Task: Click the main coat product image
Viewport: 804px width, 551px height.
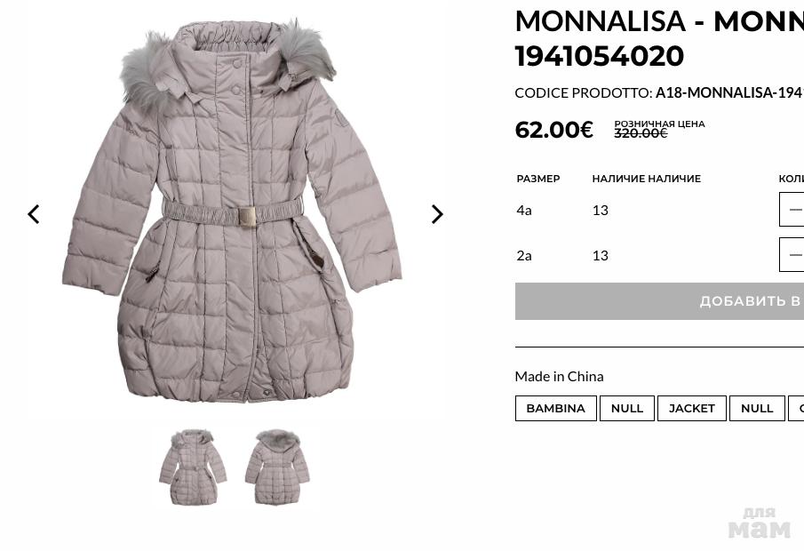Action: 233,212
